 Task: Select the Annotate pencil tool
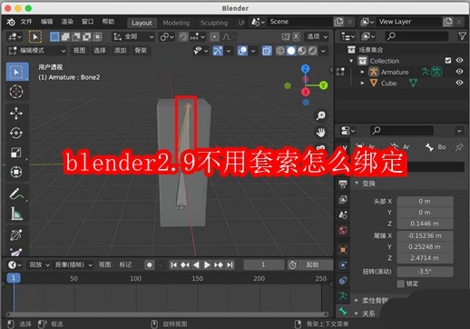pyautogui.click(x=16, y=194)
